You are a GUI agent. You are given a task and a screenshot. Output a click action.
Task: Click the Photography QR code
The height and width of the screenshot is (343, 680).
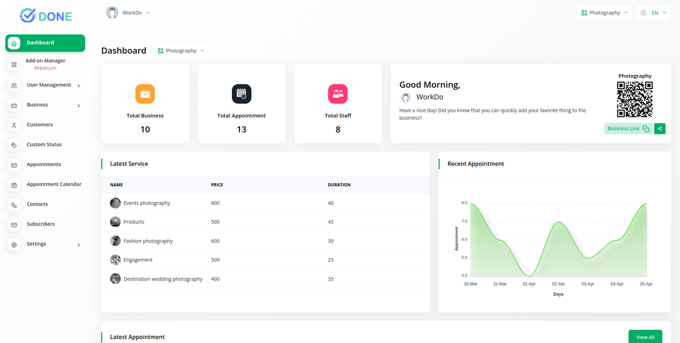tap(635, 99)
